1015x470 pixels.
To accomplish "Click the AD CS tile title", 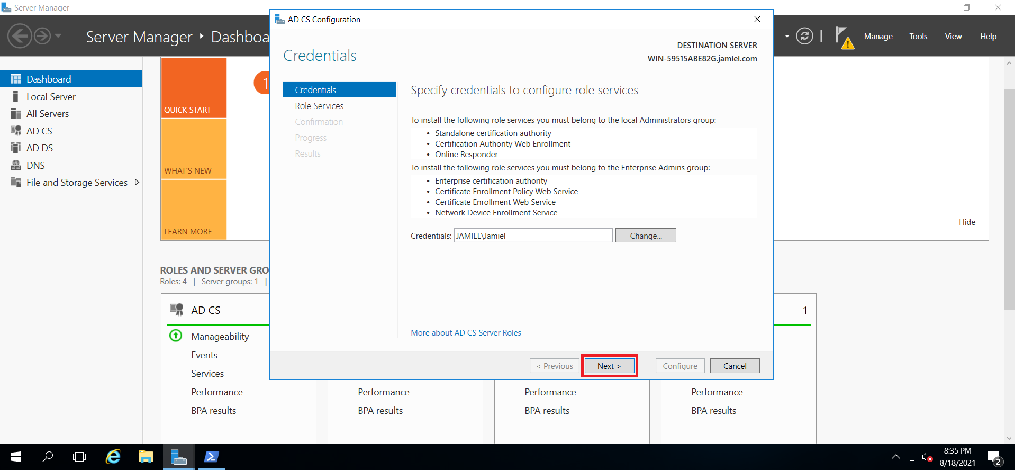I will [x=206, y=310].
